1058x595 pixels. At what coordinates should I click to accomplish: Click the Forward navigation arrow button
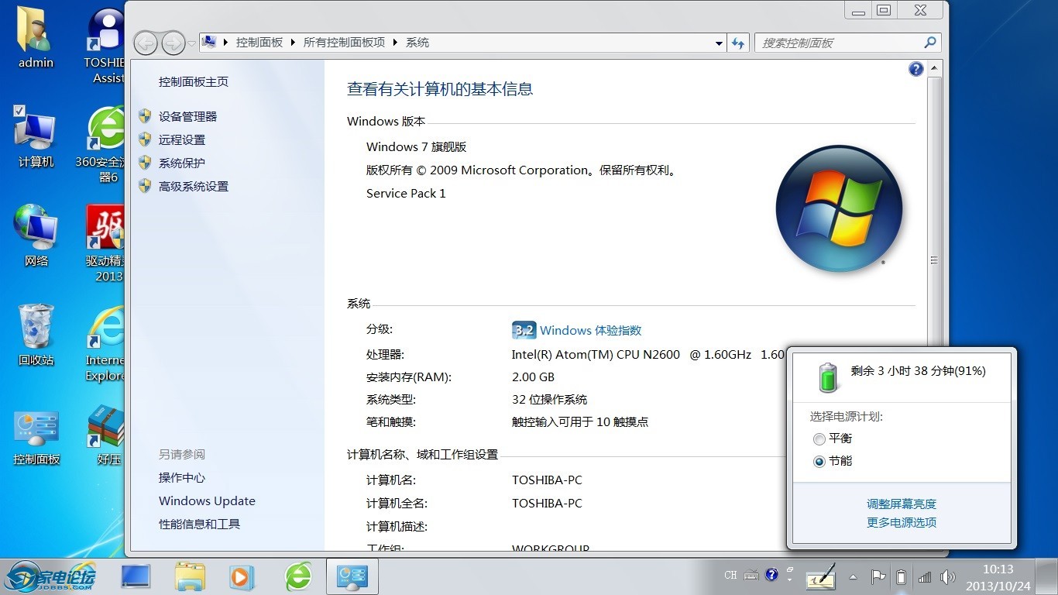[x=173, y=43]
